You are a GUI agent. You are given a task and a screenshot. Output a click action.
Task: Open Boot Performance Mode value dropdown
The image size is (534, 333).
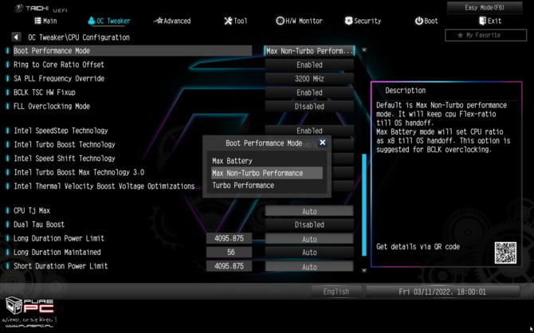pyautogui.click(x=309, y=51)
